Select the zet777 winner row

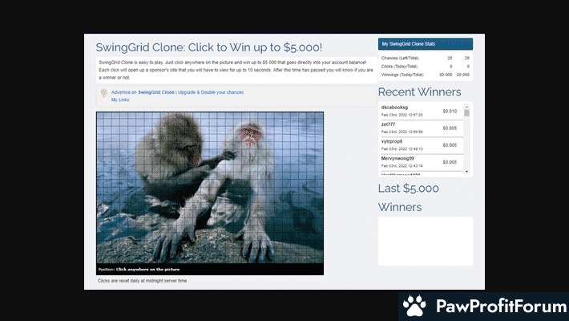[x=421, y=128]
